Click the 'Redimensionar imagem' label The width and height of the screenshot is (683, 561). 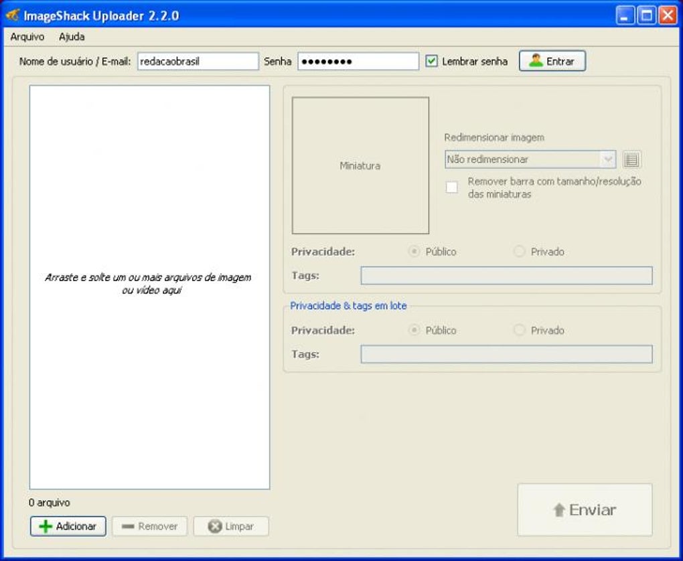pyautogui.click(x=494, y=138)
